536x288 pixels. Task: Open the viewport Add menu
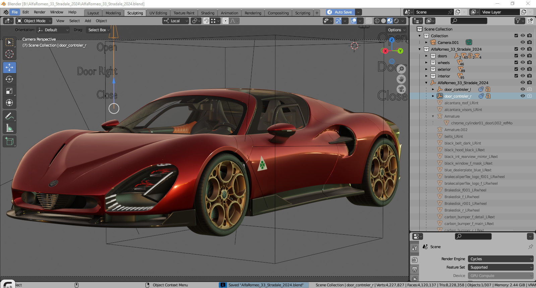(x=88, y=21)
